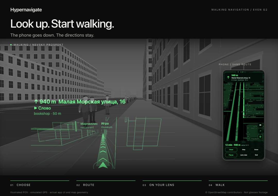The image size is (278, 196).
Task: Click the Игра museum label
Action: tap(107, 125)
